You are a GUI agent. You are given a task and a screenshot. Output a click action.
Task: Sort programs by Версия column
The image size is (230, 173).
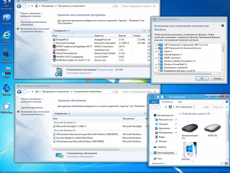(125, 35)
